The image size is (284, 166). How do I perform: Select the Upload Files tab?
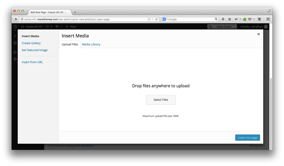coord(70,44)
